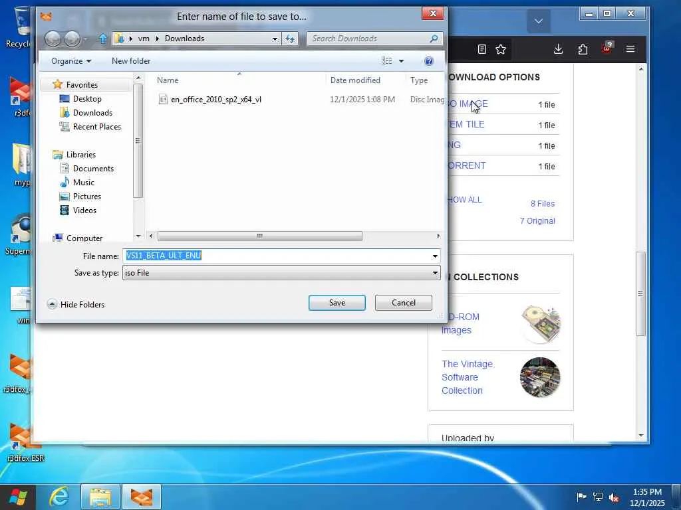Image resolution: width=681 pixels, height=510 pixels.
Task: Click the muted volume tray icon
Action: (x=614, y=497)
